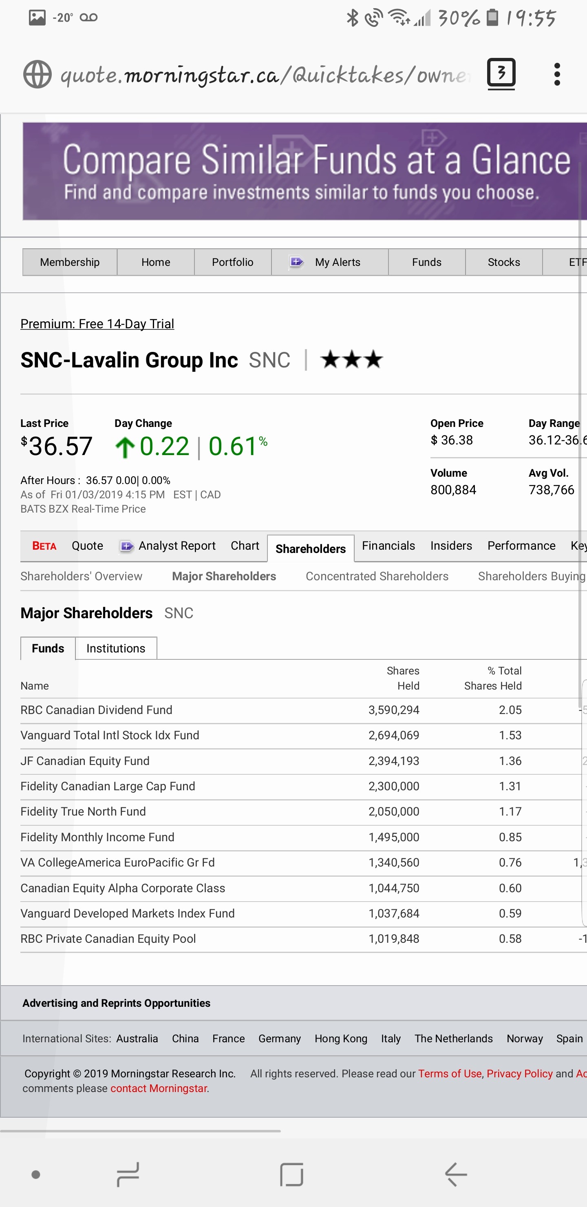Open the China international site
The image size is (587, 1207).
[185, 1038]
